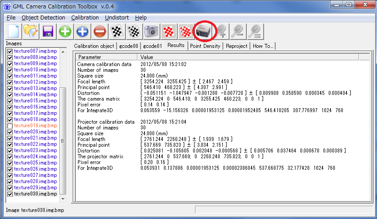The image size is (377, 219).
Task: Click the green plus add icon
Action: pos(65,31)
